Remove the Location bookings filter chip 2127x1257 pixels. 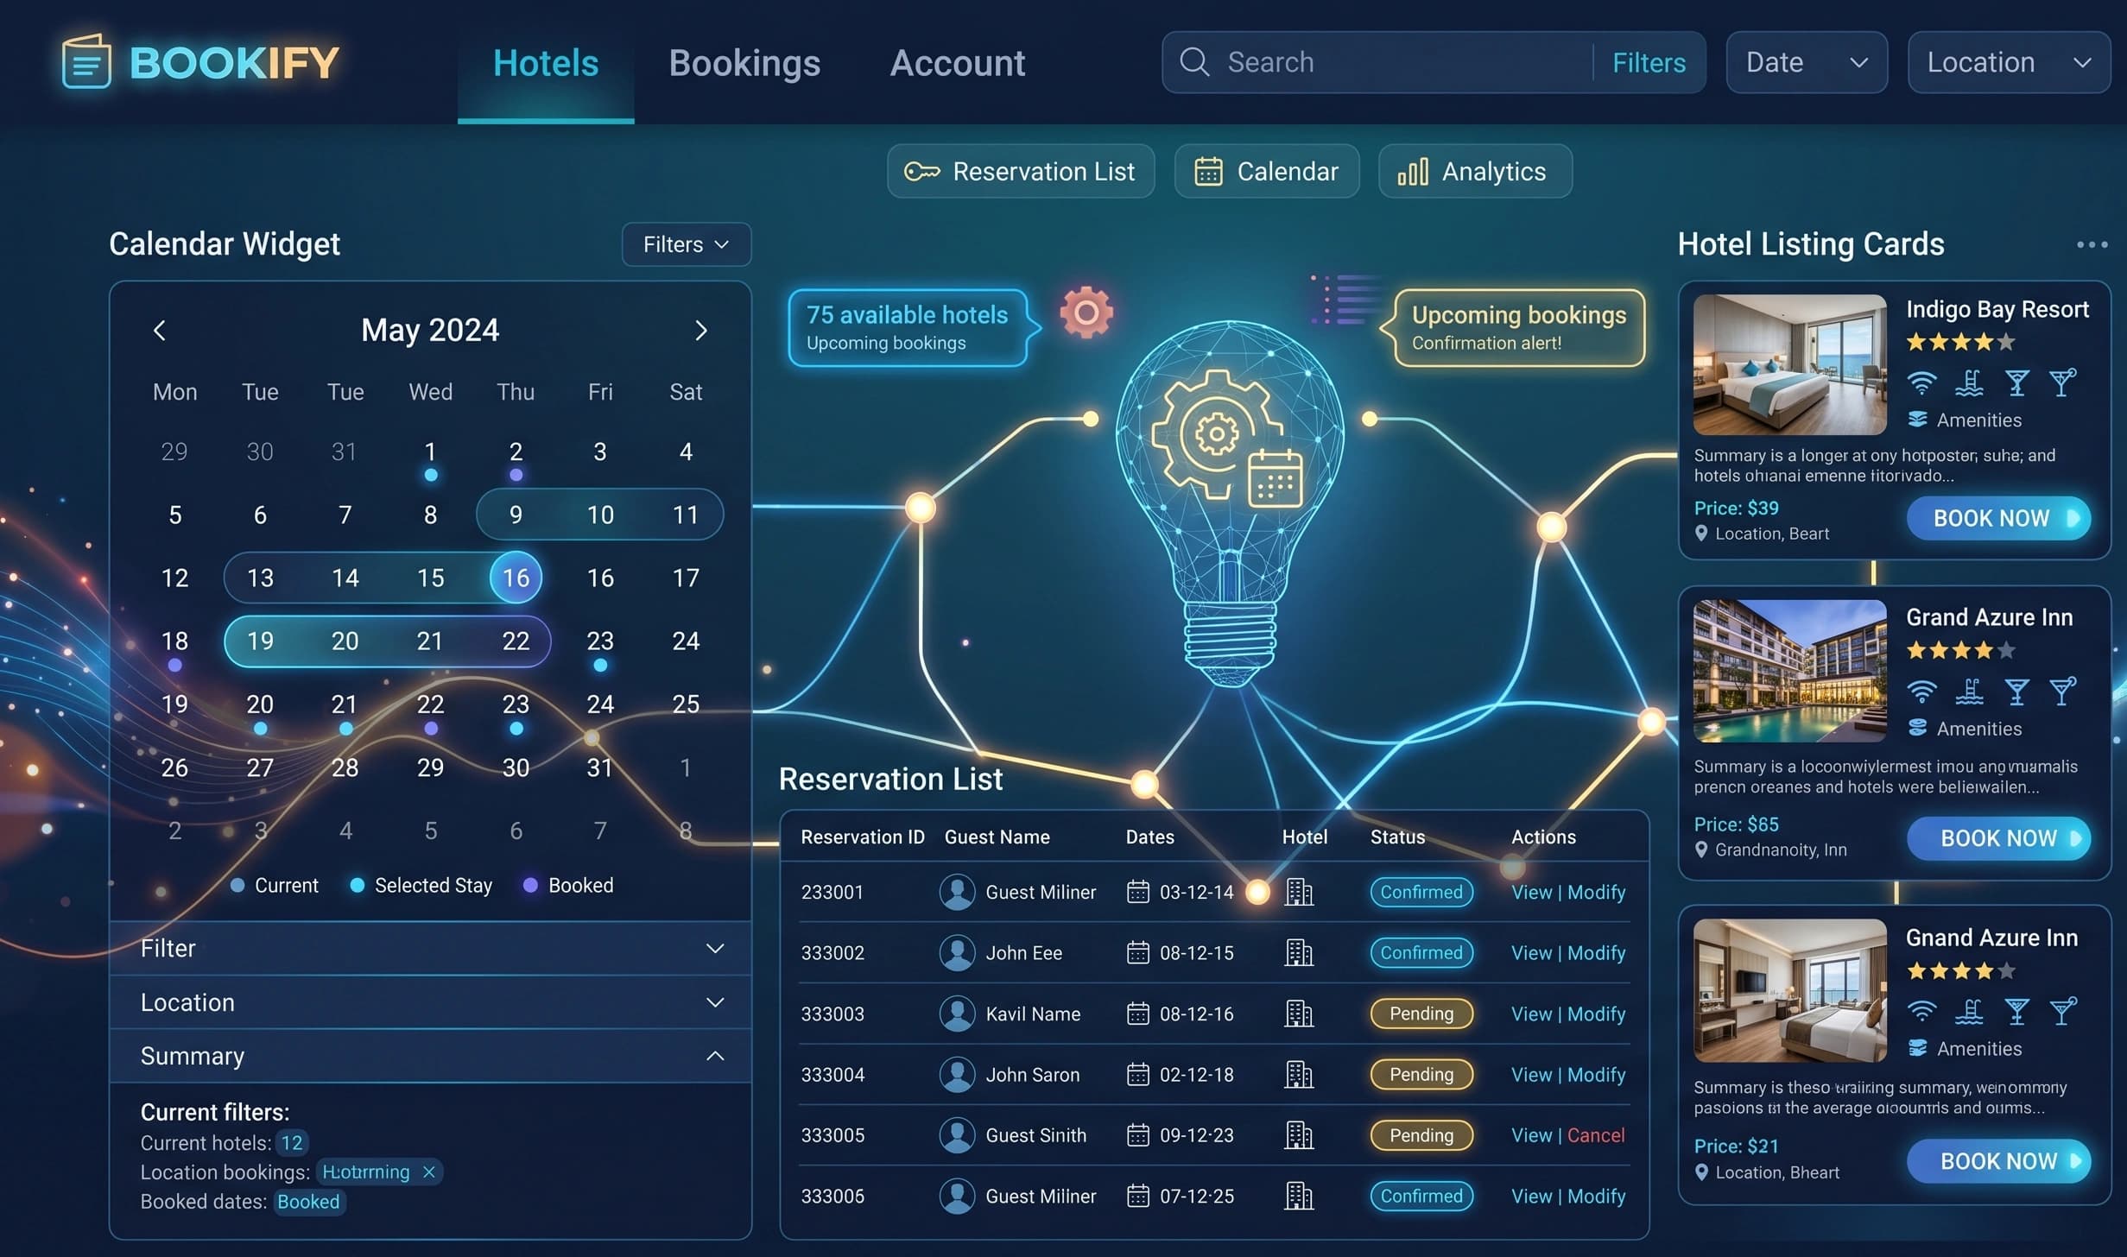tap(428, 1172)
